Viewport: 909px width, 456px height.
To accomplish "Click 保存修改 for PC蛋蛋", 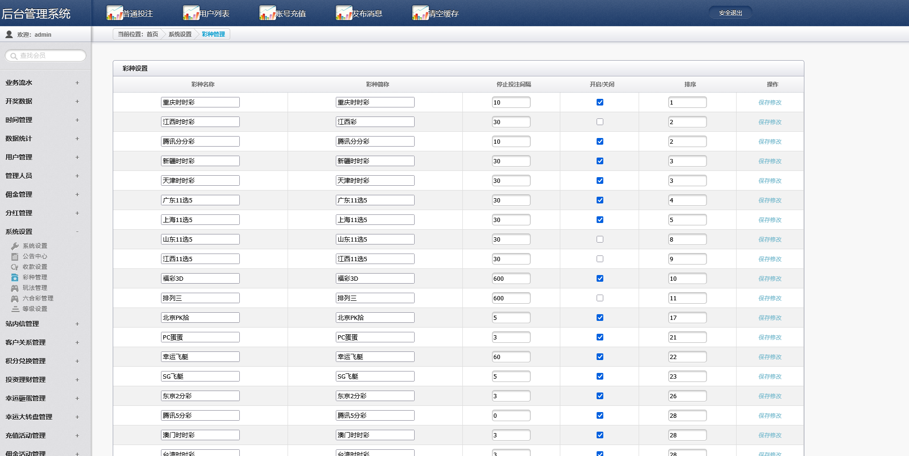I will click(770, 337).
